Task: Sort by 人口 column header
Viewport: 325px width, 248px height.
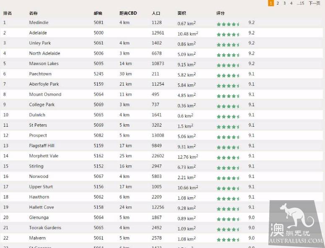Action: (156, 13)
